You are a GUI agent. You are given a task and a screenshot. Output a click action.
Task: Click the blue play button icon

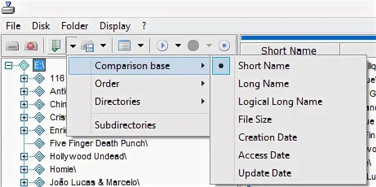162,46
